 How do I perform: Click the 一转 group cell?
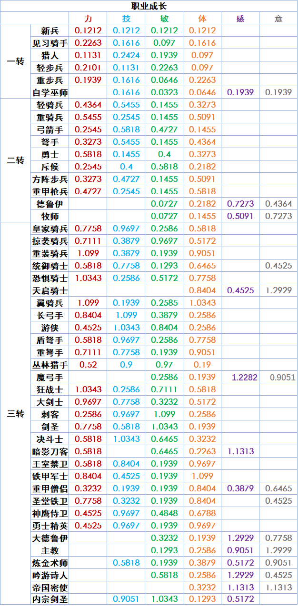(x=16, y=61)
